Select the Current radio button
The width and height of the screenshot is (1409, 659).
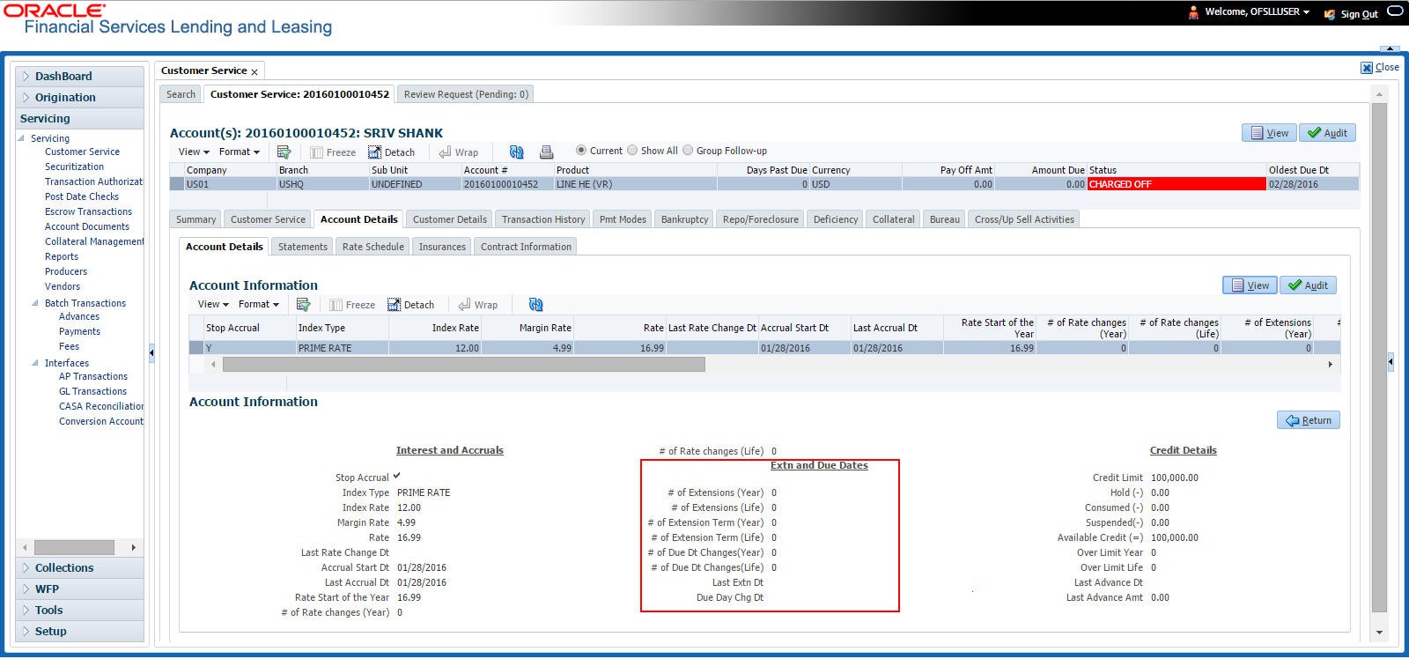click(580, 150)
